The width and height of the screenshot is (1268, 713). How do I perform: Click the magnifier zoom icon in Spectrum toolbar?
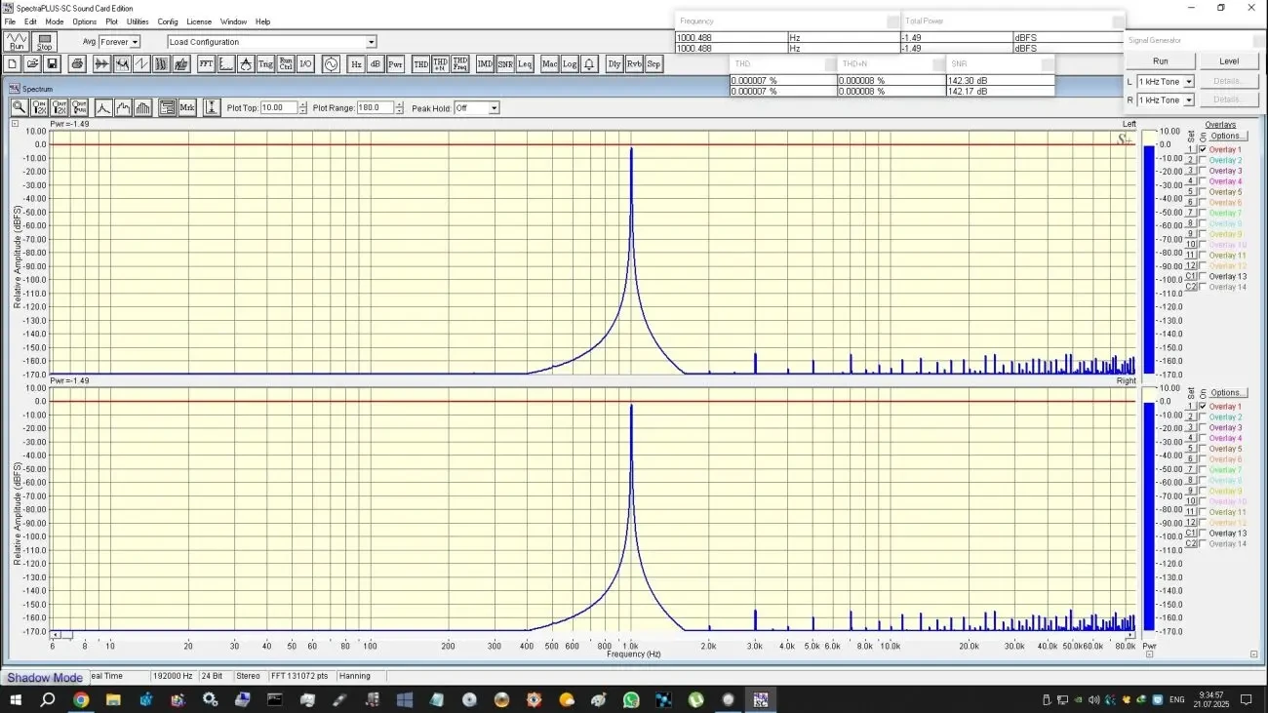19,108
